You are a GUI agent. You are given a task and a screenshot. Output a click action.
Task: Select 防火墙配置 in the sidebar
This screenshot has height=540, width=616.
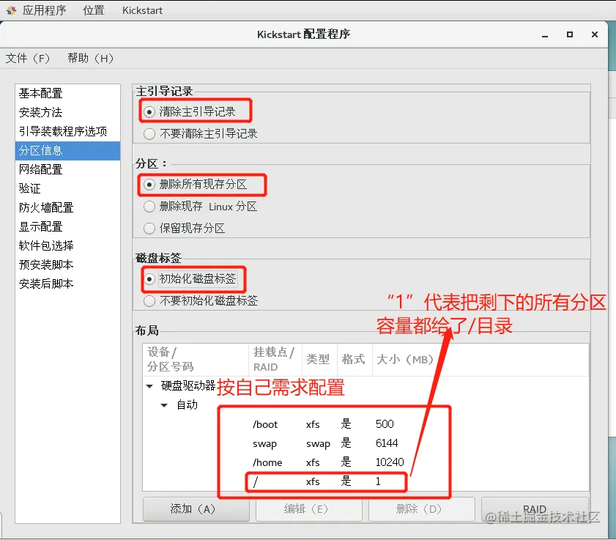[67, 207]
